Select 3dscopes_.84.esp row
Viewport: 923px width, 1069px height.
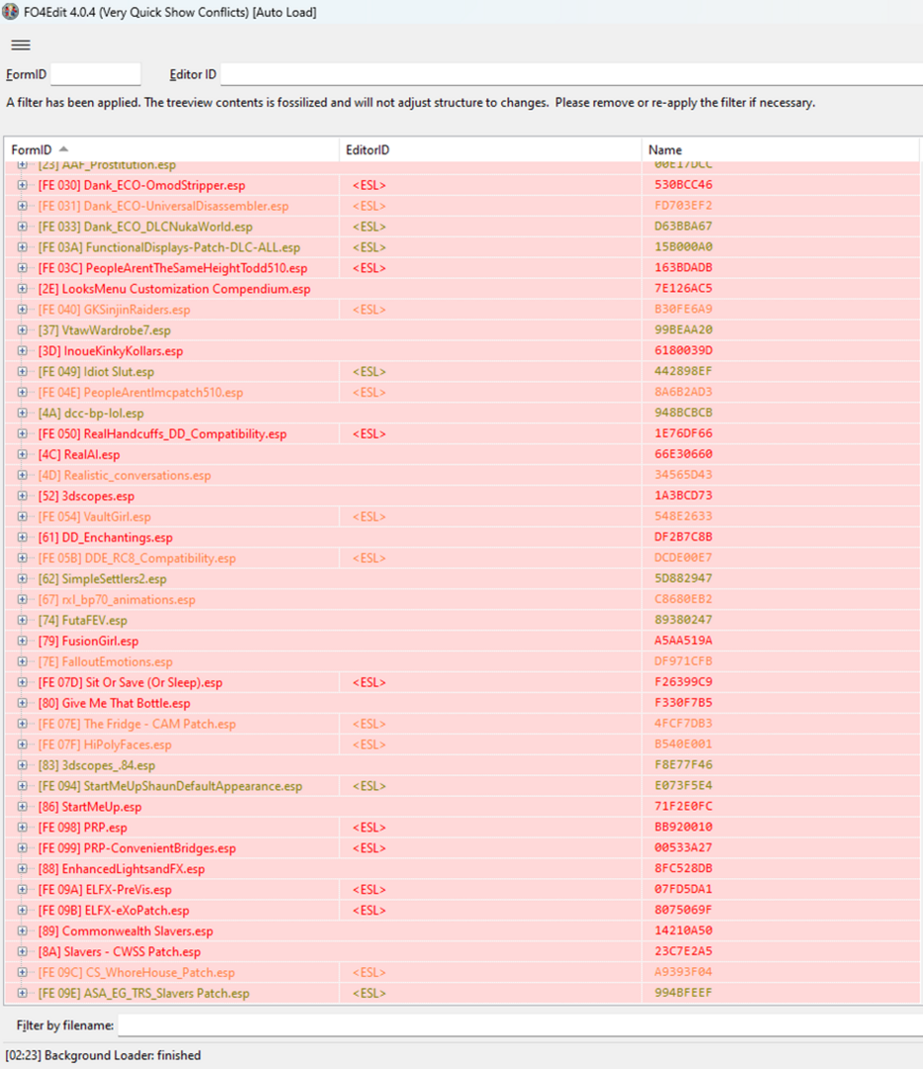point(461,765)
